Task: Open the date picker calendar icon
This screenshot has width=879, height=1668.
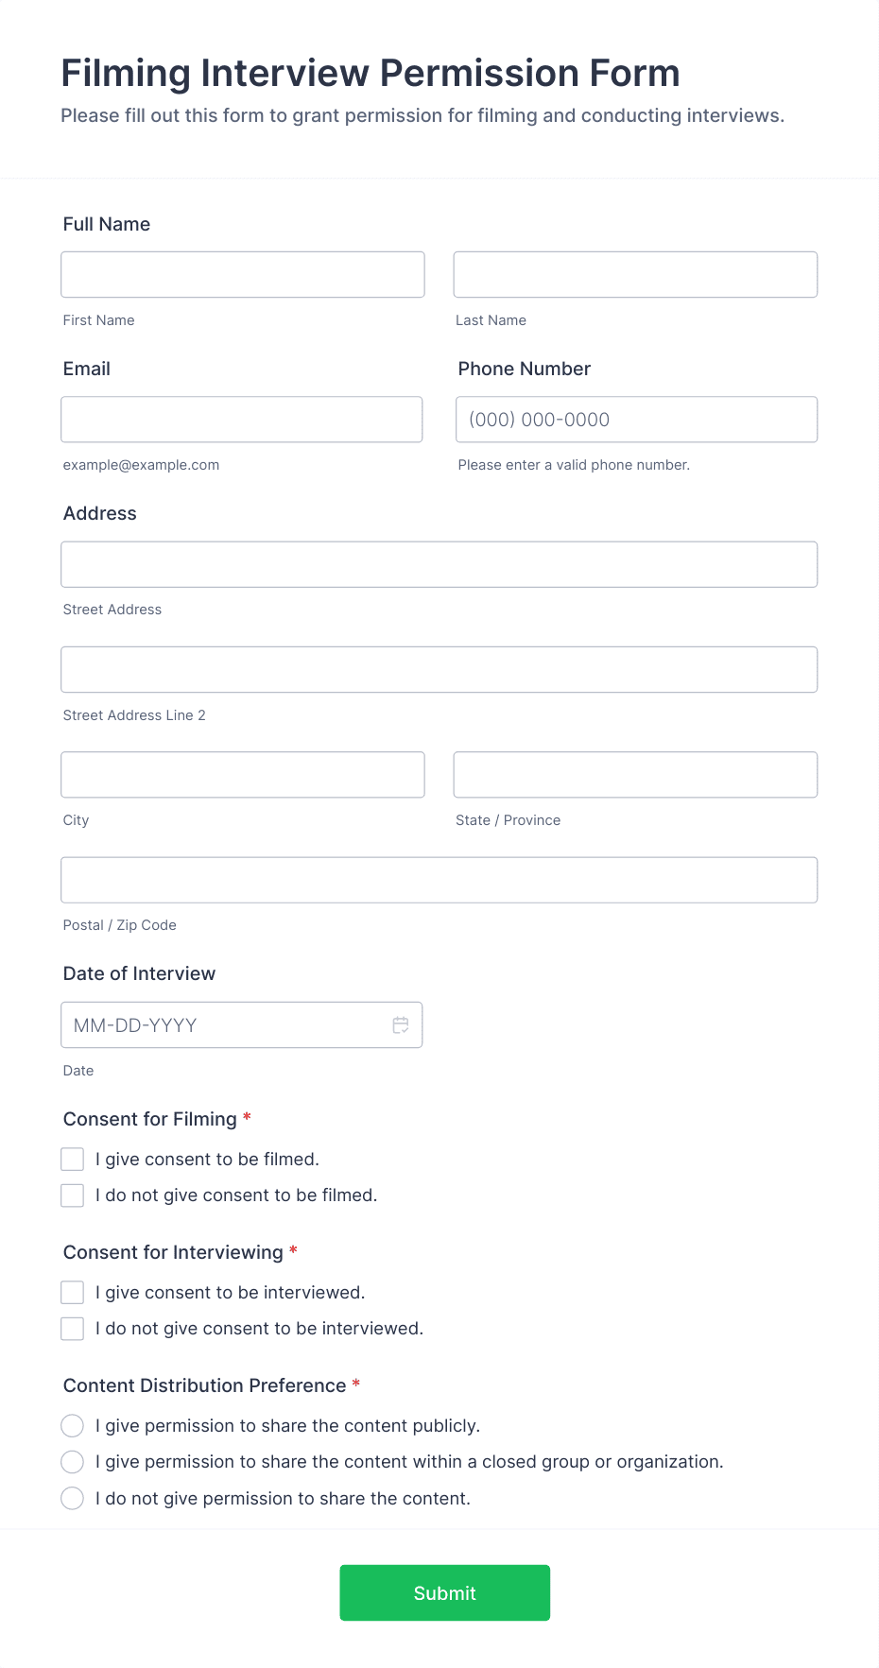Action: [x=399, y=1024]
